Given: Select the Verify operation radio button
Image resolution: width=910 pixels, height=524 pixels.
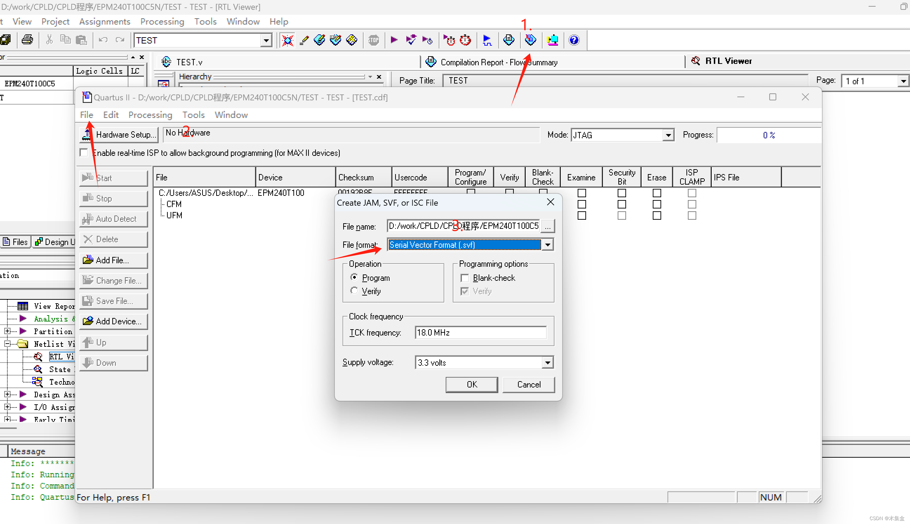Looking at the screenshot, I should [x=354, y=291].
